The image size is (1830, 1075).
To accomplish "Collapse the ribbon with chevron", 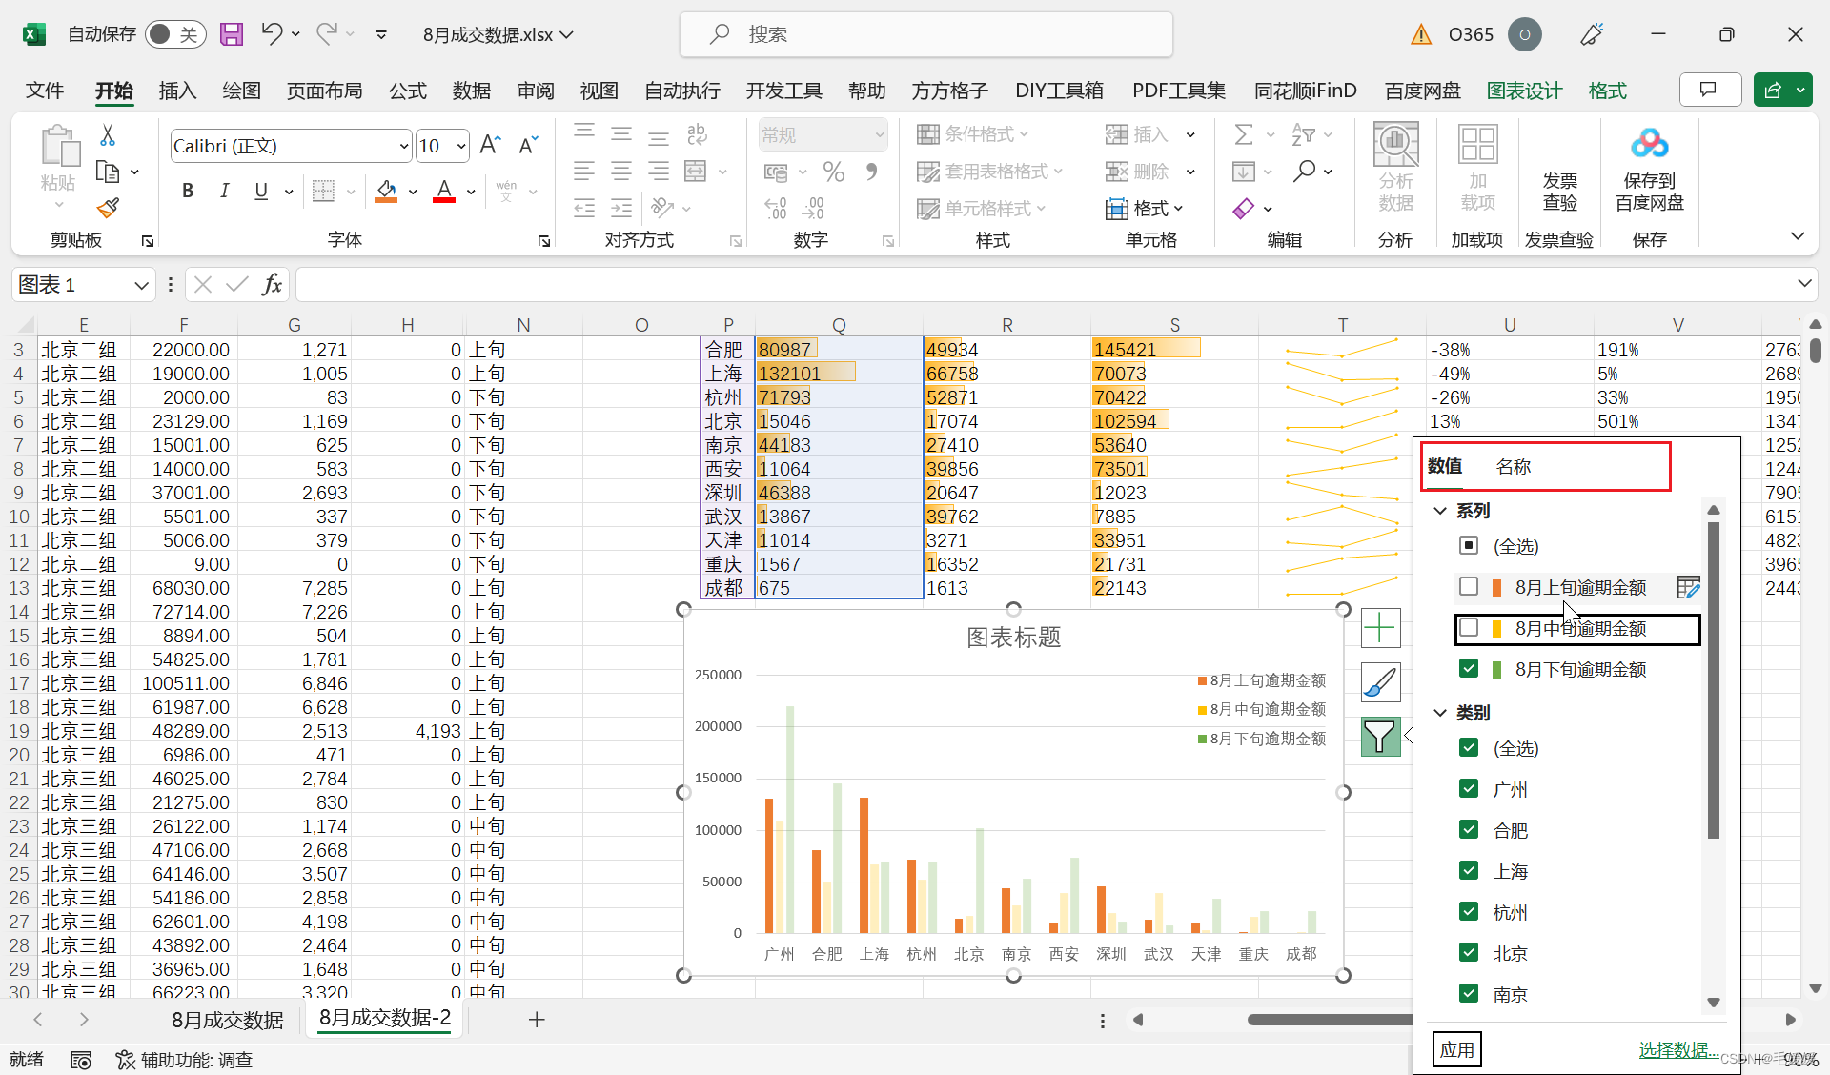I will pyautogui.click(x=1798, y=236).
